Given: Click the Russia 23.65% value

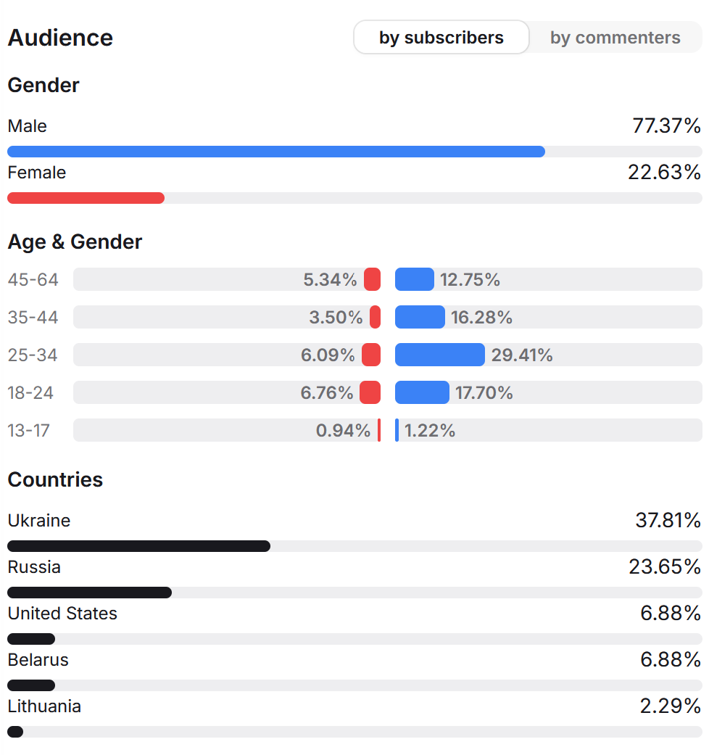Looking at the screenshot, I should 665,567.
